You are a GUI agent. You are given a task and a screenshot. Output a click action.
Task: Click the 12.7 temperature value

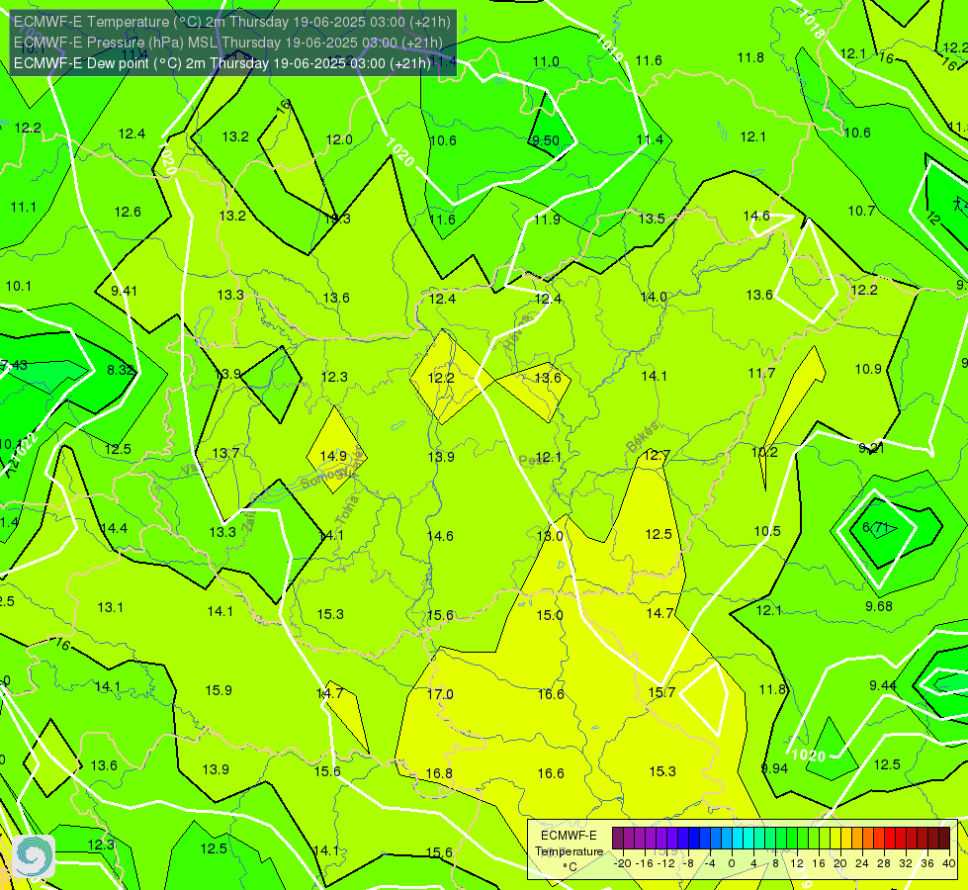pyautogui.click(x=657, y=456)
